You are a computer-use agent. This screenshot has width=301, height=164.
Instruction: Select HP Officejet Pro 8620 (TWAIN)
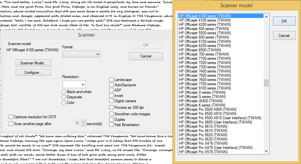click(x=221, y=135)
